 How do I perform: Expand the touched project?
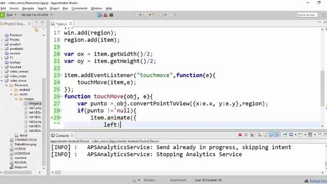tap(2, 67)
